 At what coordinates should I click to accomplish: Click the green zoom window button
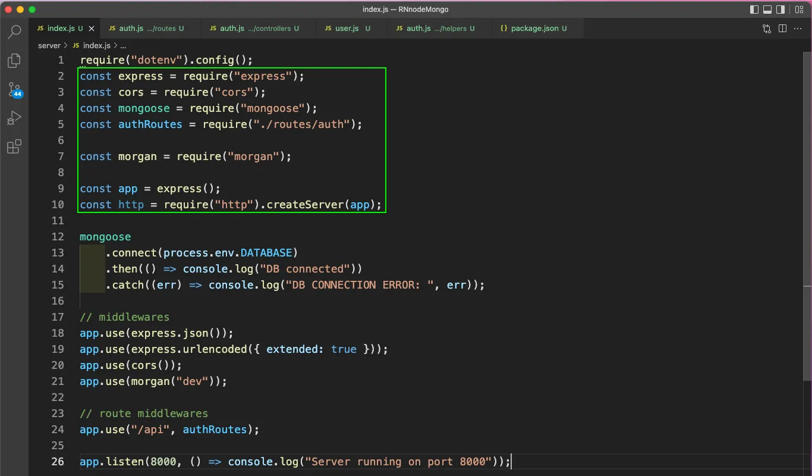coord(32,10)
